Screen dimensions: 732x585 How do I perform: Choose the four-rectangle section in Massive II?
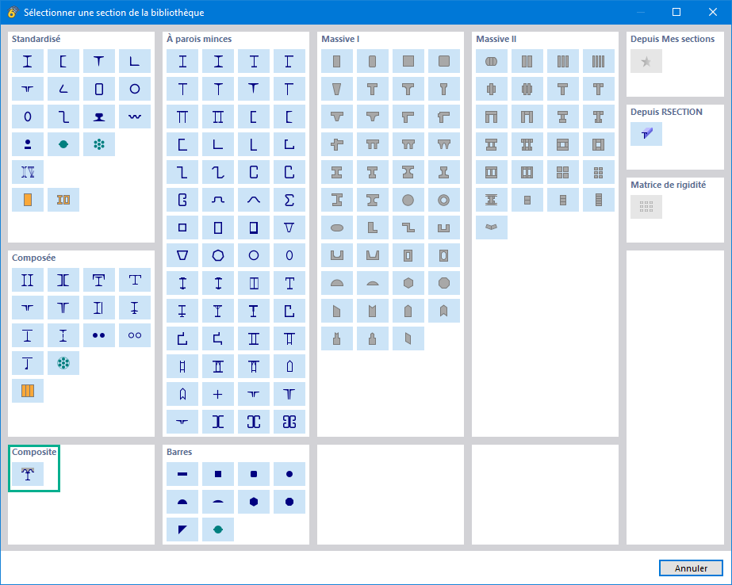[599, 61]
